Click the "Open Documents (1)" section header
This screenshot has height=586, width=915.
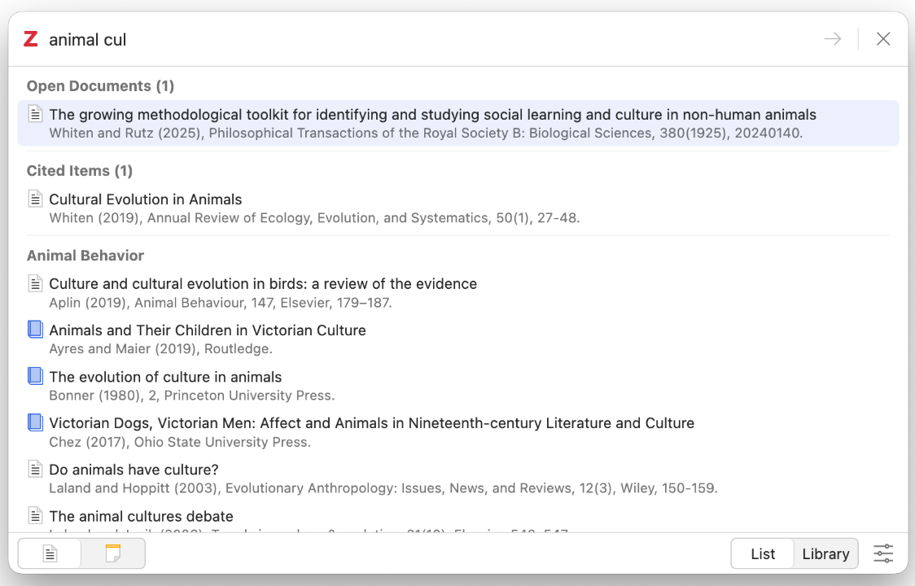tap(100, 86)
